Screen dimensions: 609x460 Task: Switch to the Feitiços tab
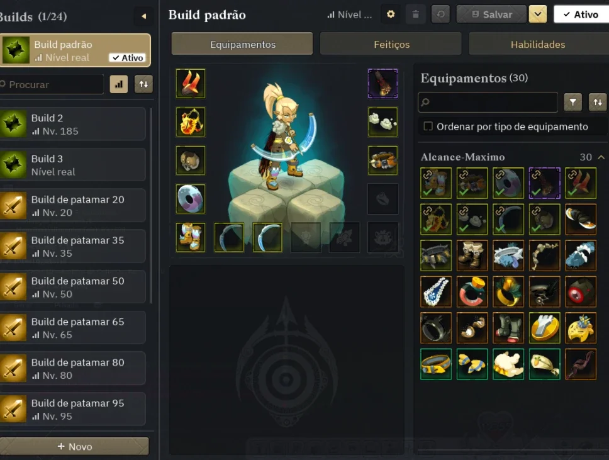tap(391, 44)
